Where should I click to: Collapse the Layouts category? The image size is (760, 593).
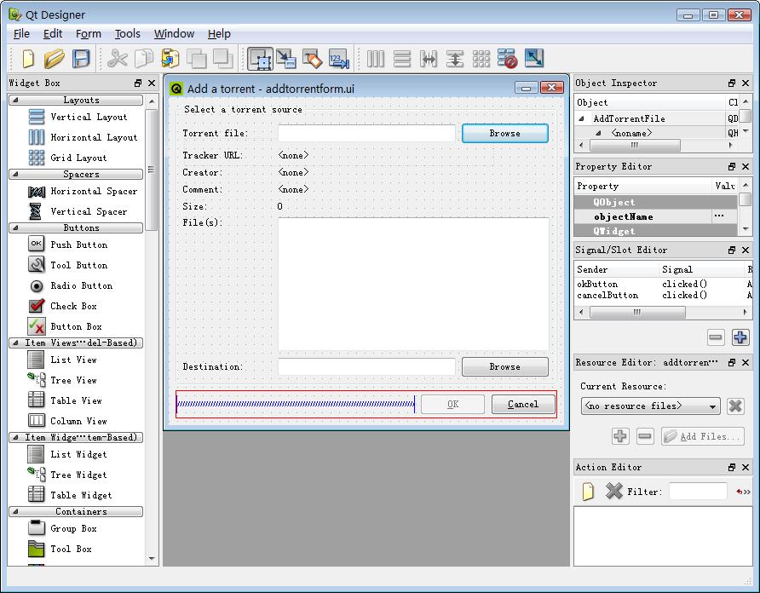(15, 100)
